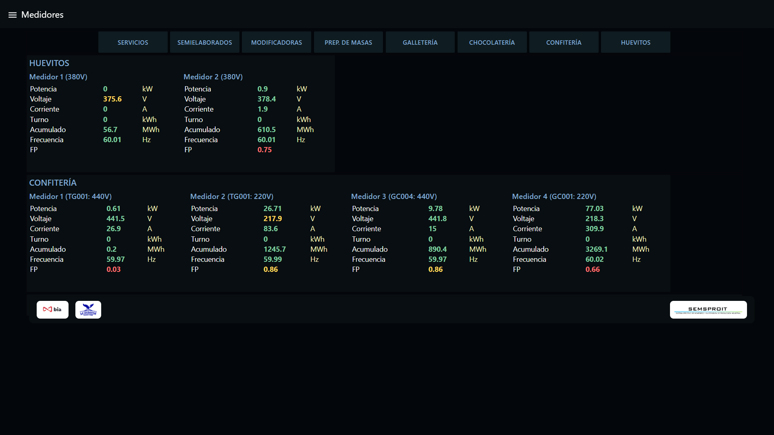Click the red FP value 0.66

point(592,269)
